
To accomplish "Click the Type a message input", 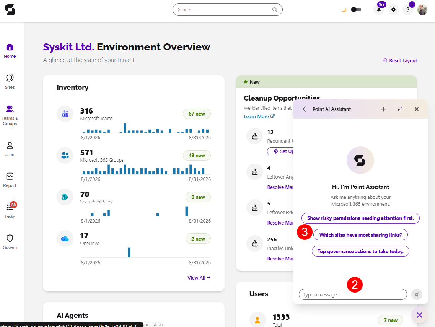I will (x=353, y=294).
